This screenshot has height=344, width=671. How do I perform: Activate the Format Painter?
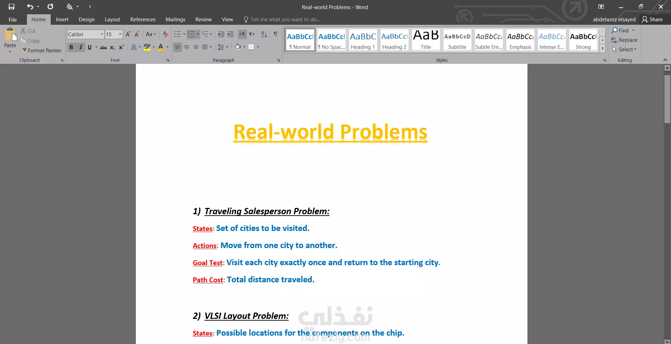[x=41, y=50]
